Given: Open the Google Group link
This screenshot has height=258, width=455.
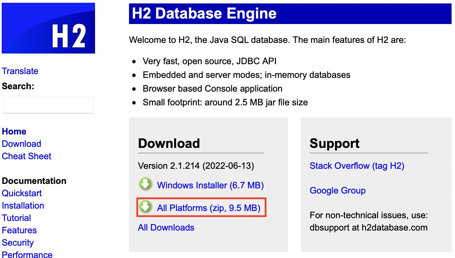Looking at the screenshot, I should tap(338, 190).
